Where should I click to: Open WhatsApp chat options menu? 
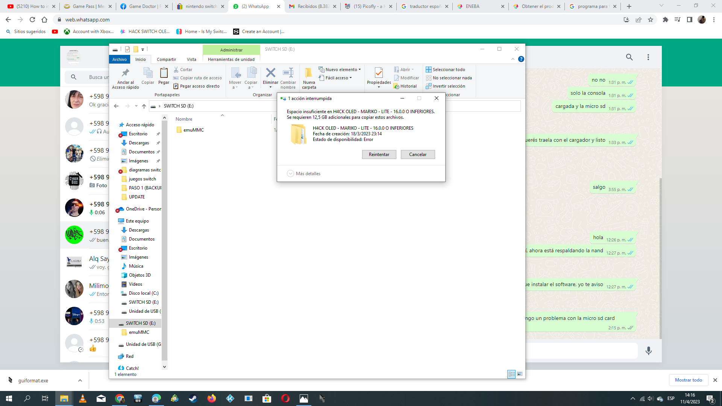(648, 57)
